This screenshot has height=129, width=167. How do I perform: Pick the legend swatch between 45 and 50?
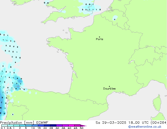point(77,126)
